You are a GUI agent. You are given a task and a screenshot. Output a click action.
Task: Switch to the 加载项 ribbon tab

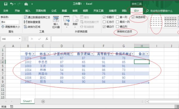113,11
